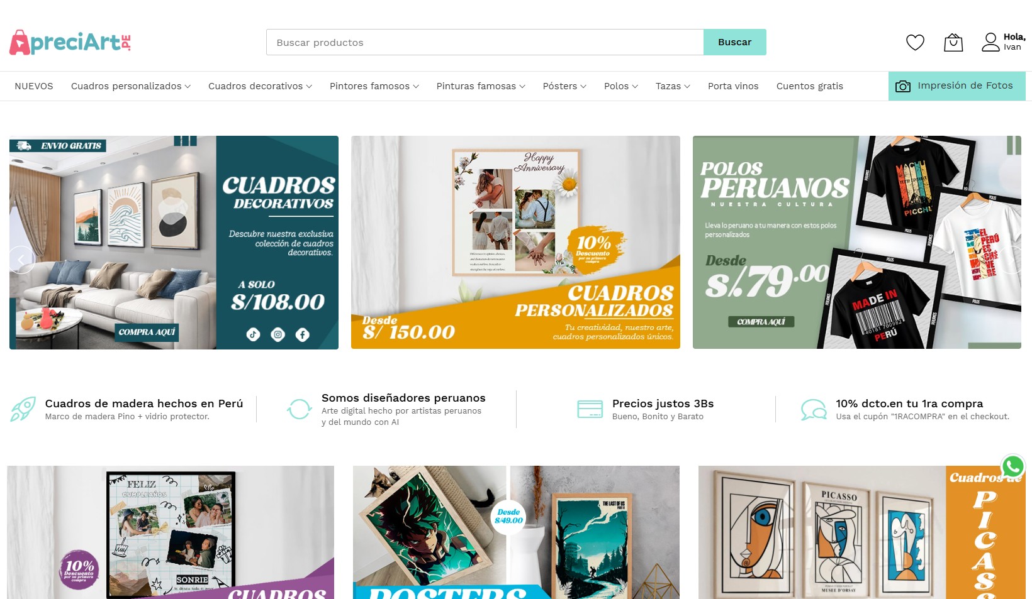The height and width of the screenshot is (599, 1032).
Task: Open the Cuentos gratis link
Action: pyautogui.click(x=810, y=86)
